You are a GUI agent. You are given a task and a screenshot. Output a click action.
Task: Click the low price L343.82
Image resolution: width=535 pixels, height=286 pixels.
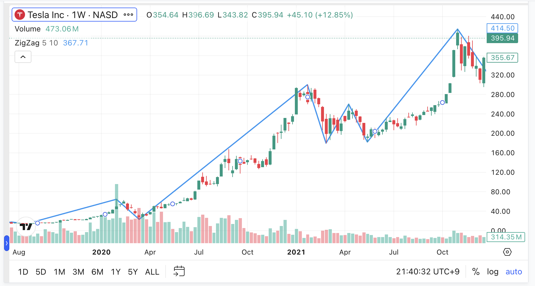233,15
